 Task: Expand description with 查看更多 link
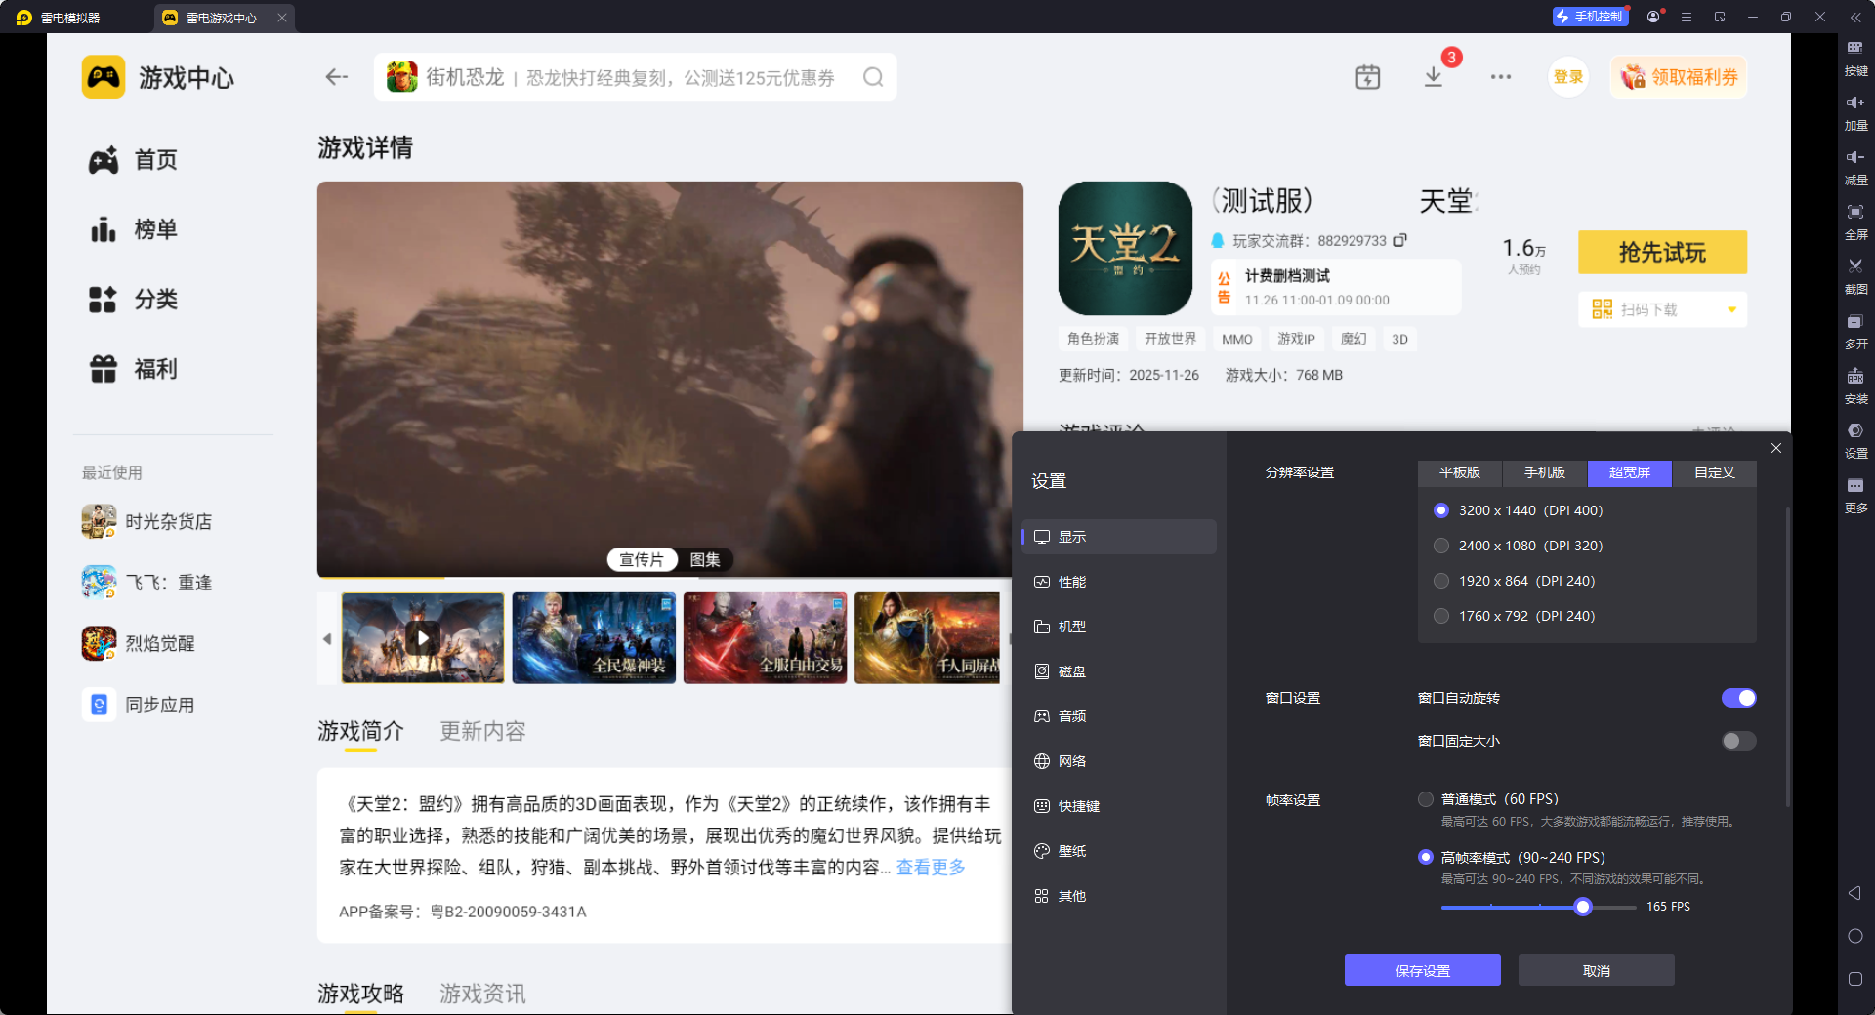click(x=931, y=868)
